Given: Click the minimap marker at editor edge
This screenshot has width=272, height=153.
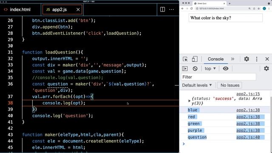Looking at the screenshot, I should click(x=177, y=85).
